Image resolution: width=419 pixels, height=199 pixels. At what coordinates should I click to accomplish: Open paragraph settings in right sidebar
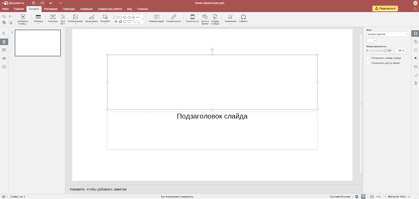(x=416, y=58)
